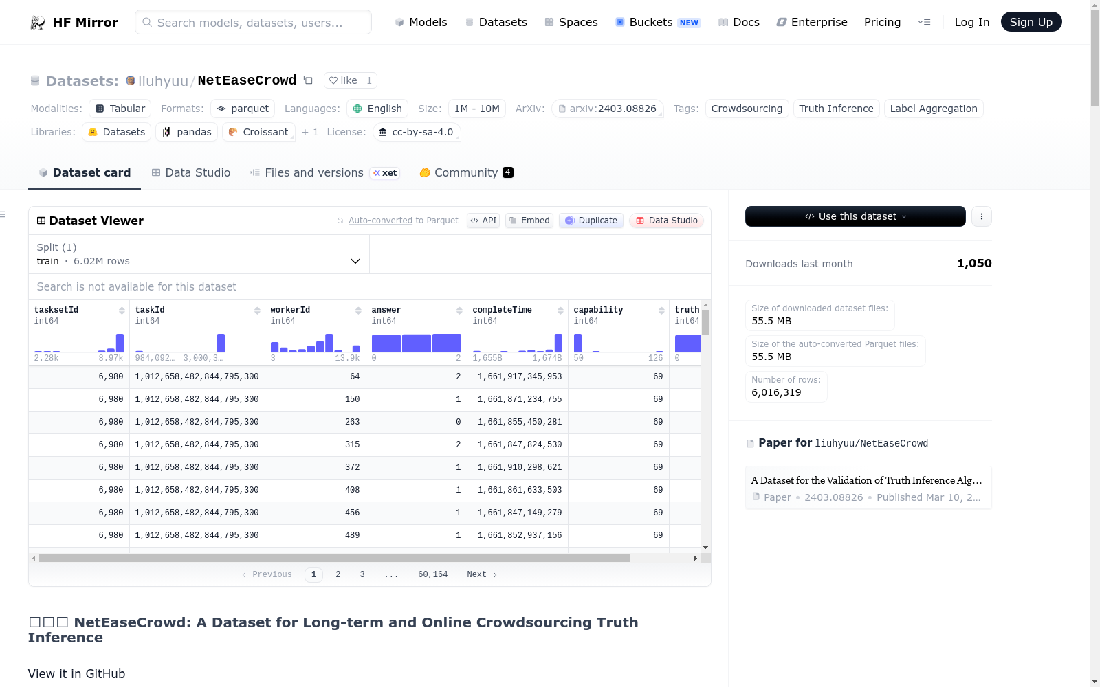Switch to the Dataset card tab
The image size is (1100, 687).
85,173
